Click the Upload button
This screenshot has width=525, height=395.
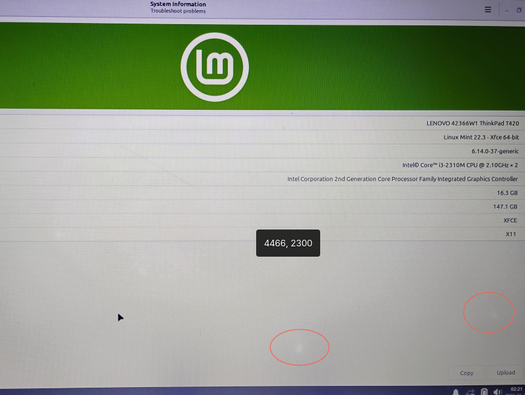point(506,373)
